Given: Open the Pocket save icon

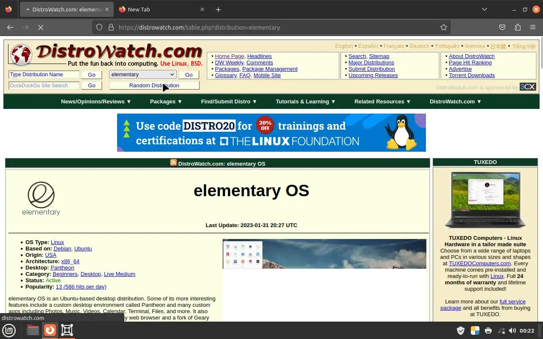Looking at the screenshot, I should coord(502,27).
